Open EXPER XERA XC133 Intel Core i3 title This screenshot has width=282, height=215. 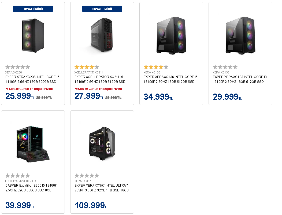tap(239, 79)
